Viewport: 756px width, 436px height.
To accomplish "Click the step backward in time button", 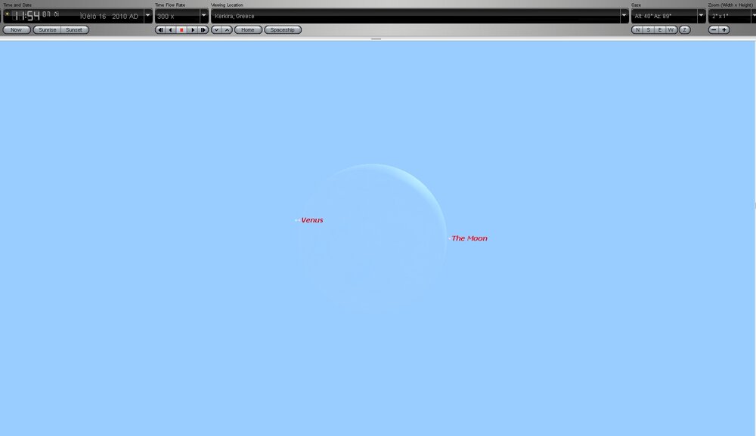I will pos(160,30).
